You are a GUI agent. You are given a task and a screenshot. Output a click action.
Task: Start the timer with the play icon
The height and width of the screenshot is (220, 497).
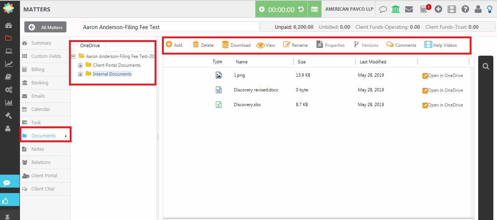pyautogui.click(x=262, y=9)
